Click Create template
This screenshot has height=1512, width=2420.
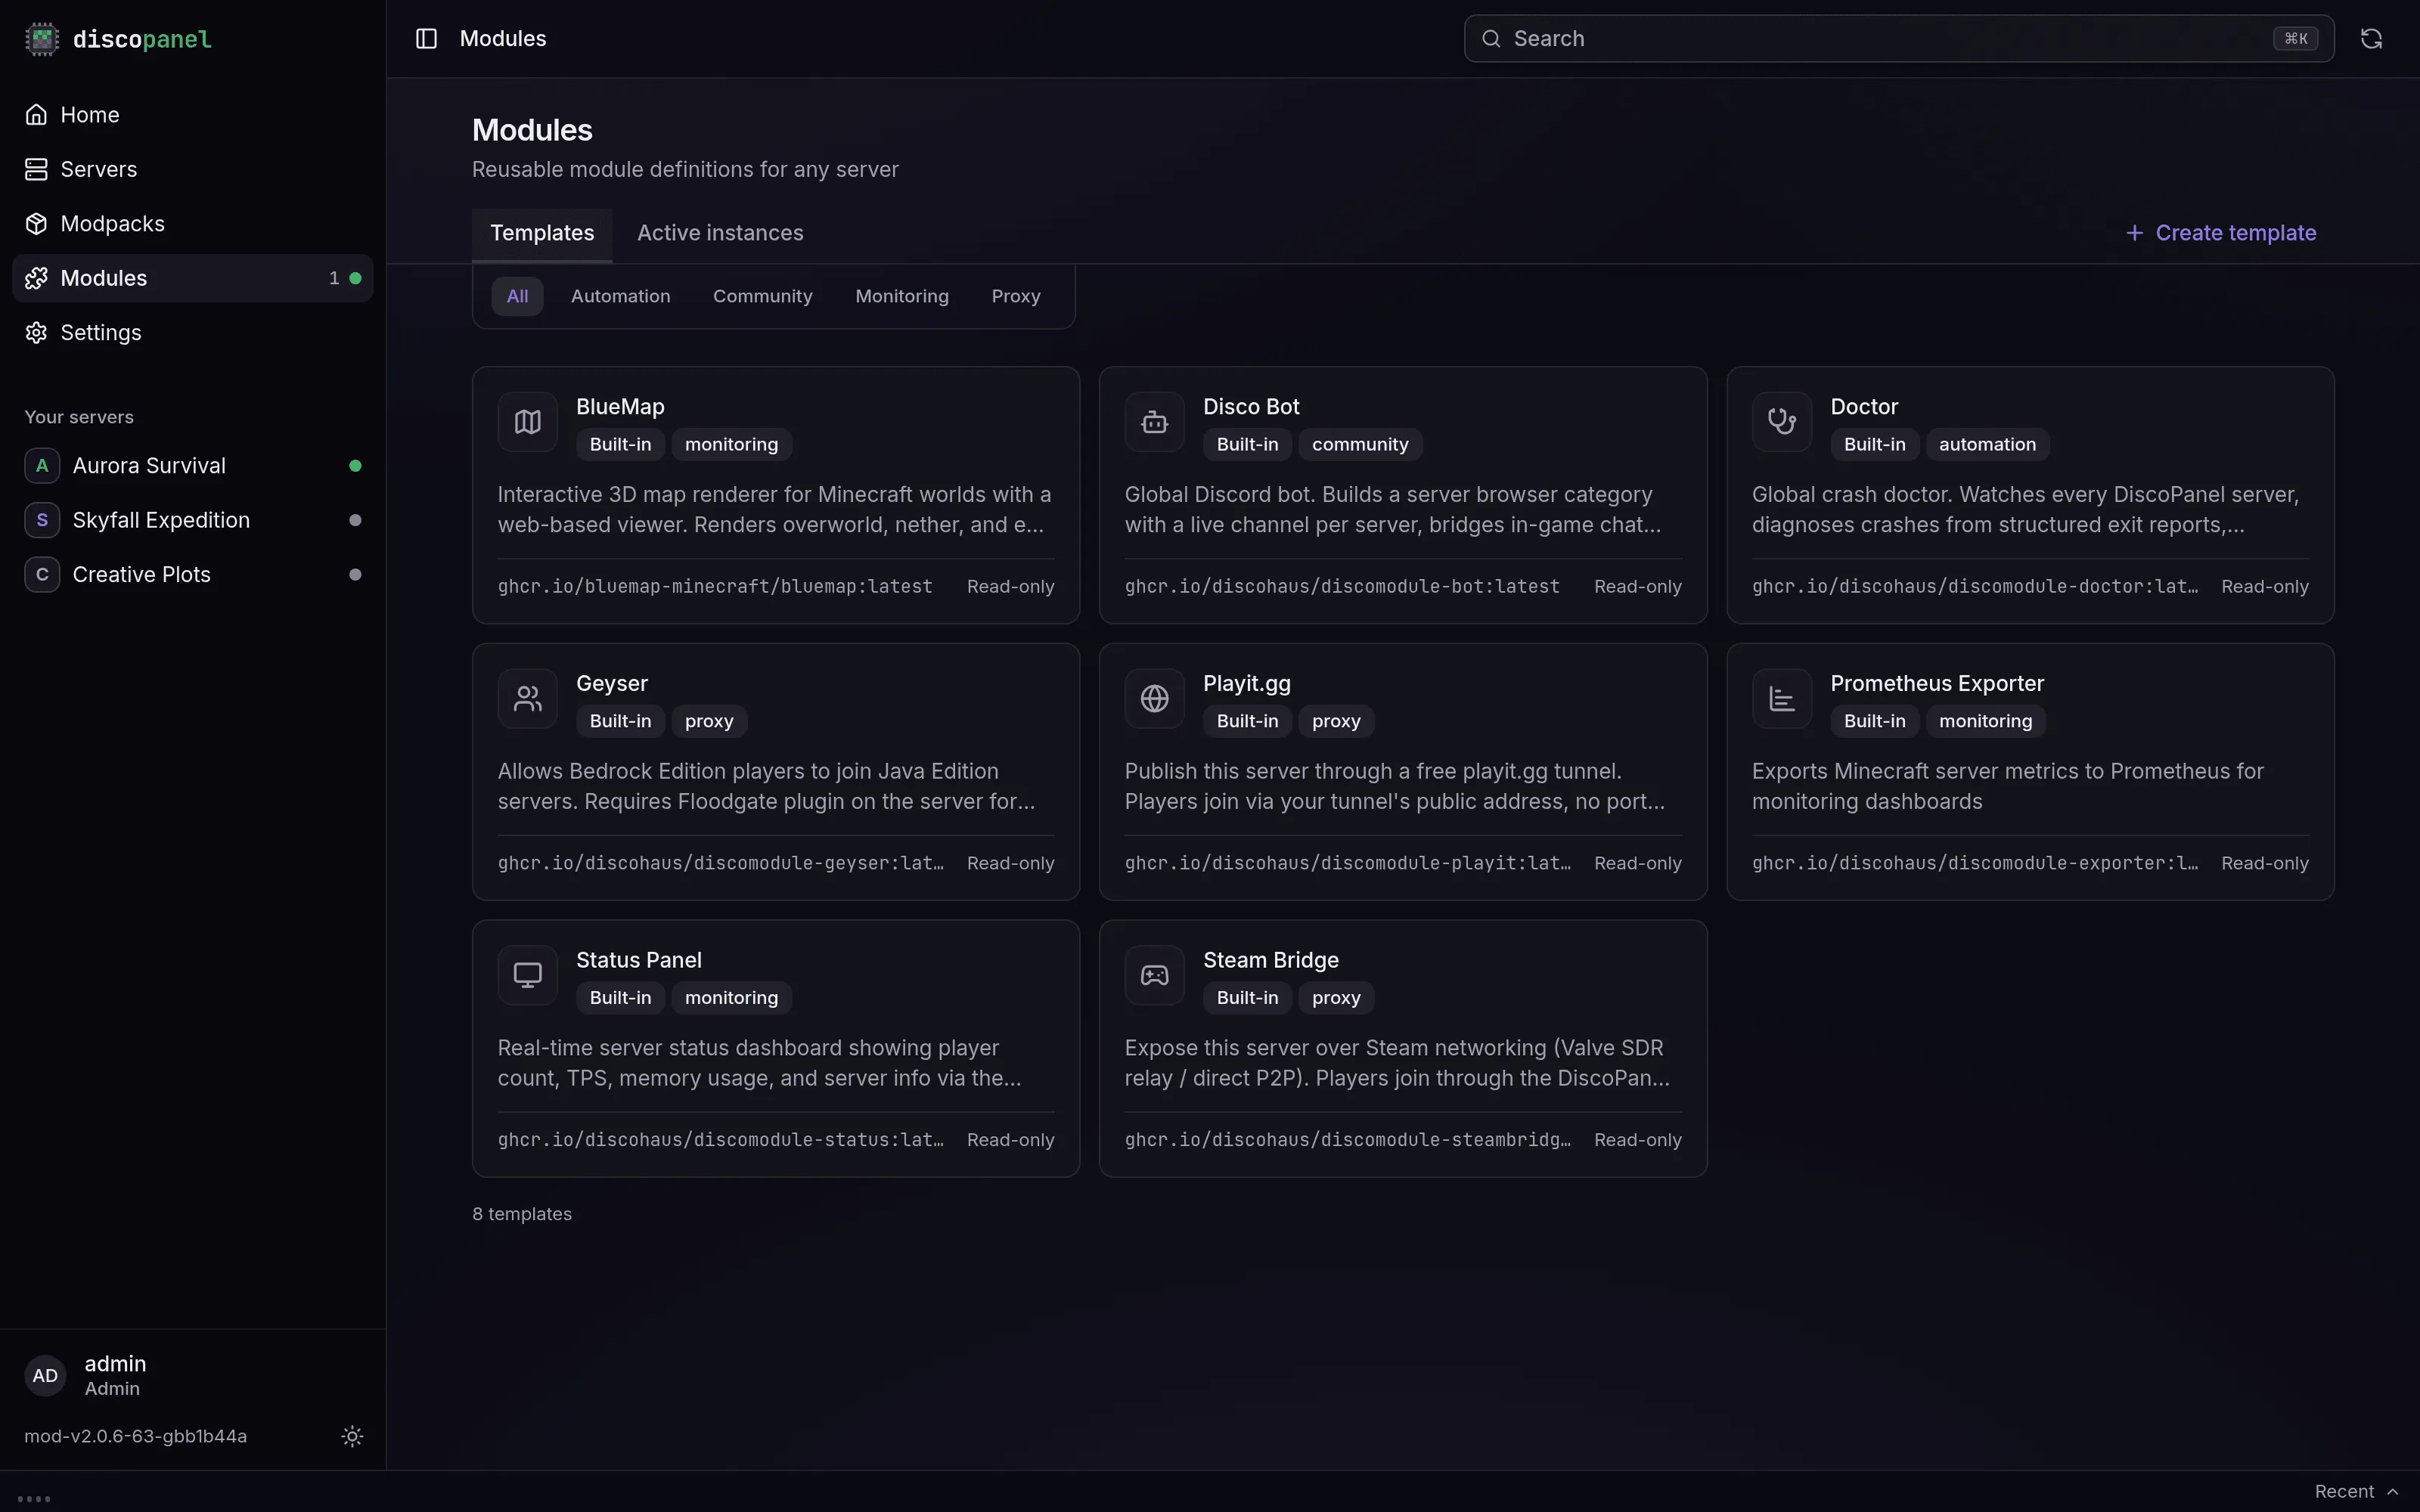pos(2220,233)
